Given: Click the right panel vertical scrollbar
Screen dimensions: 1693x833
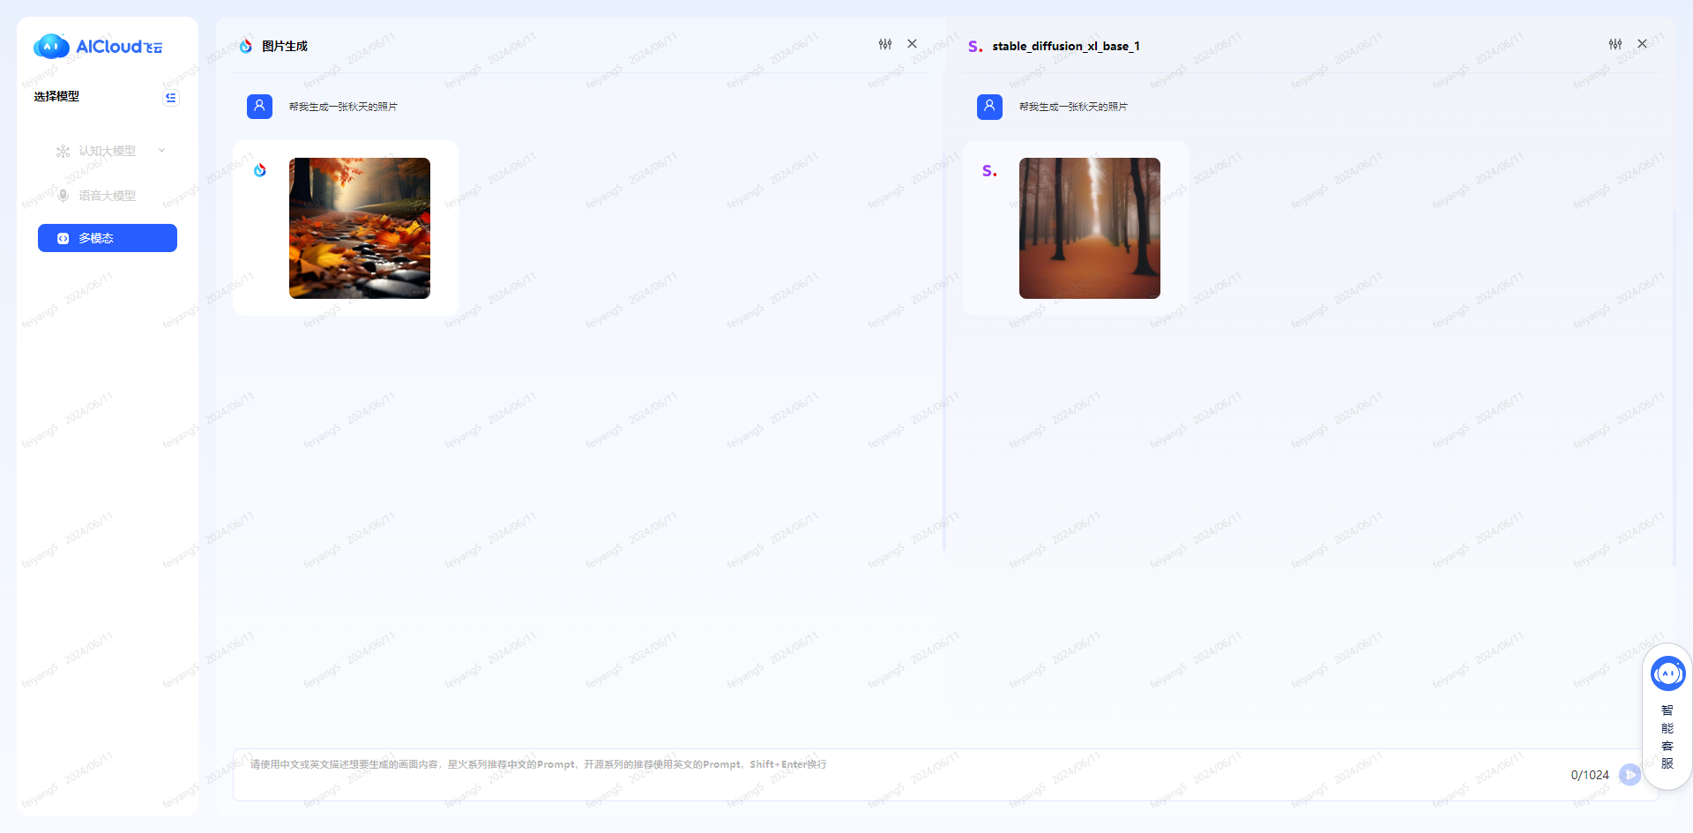Looking at the screenshot, I should tap(1674, 388).
